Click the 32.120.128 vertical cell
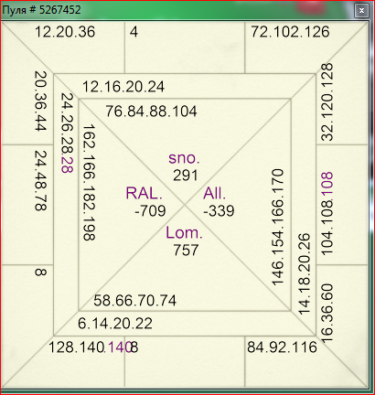Viewport: 375px width, 395px height. tap(327, 101)
